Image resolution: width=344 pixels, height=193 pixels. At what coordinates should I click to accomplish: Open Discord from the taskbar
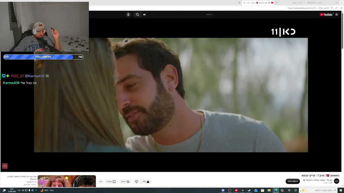point(223,190)
